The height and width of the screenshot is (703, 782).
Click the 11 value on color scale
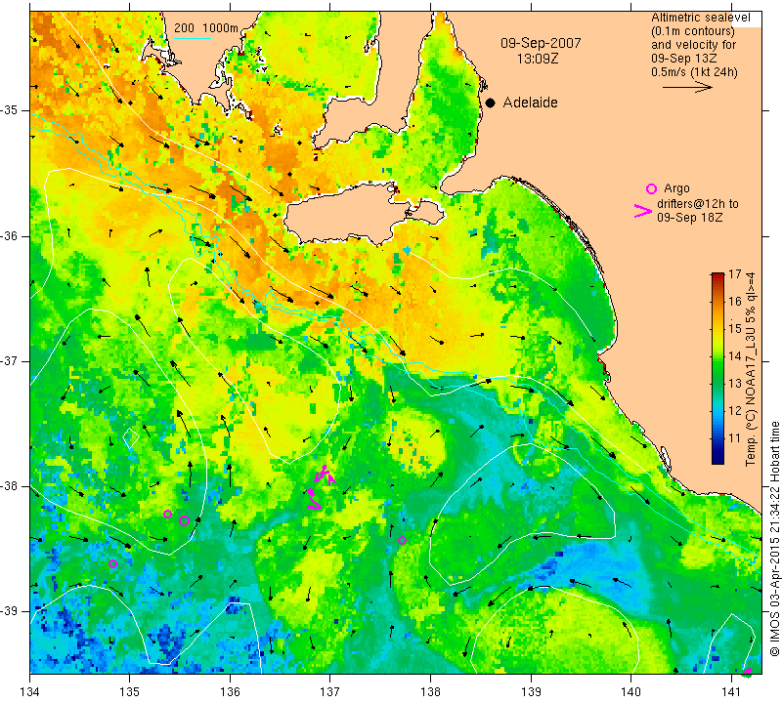click(x=735, y=438)
